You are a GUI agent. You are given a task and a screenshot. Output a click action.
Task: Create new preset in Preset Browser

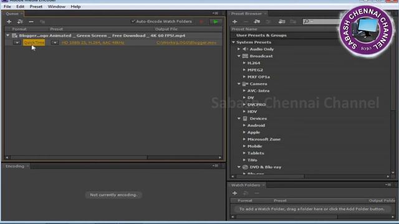pyautogui.click(x=234, y=22)
